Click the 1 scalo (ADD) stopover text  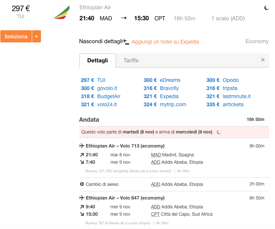pyautogui.click(x=228, y=18)
